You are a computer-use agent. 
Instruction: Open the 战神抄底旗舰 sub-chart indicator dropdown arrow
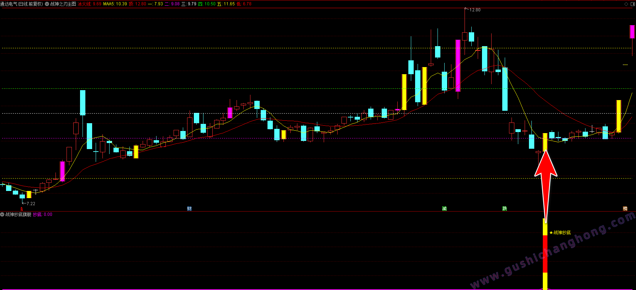[2, 214]
